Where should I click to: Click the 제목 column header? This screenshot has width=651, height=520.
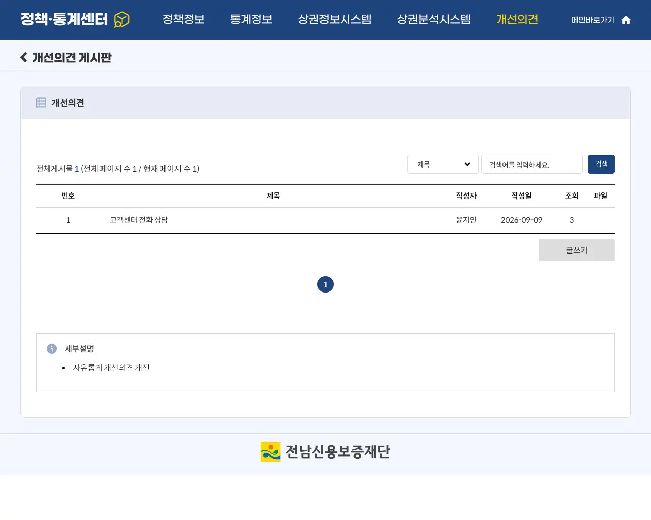[x=273, y=196]
